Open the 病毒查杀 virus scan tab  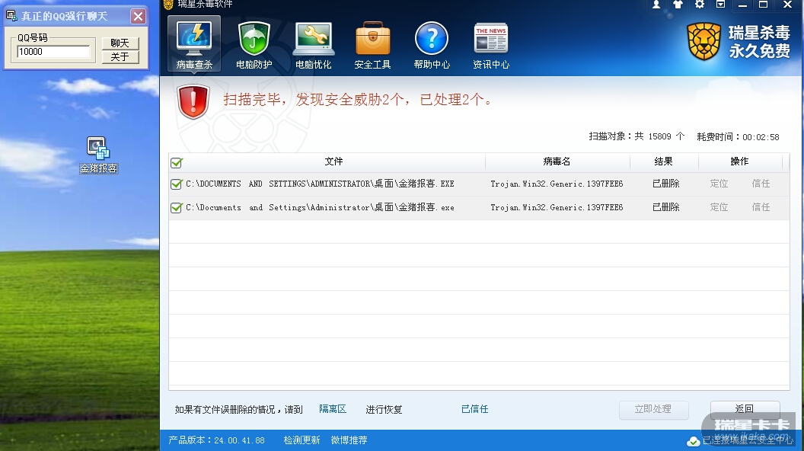194,44
